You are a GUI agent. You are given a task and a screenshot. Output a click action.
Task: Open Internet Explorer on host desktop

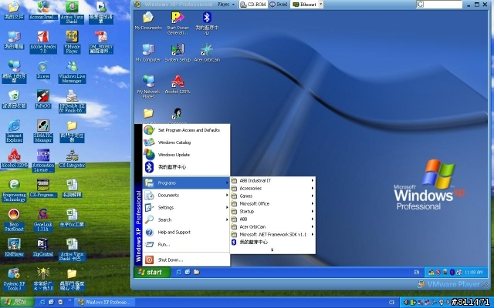(14, 131)
